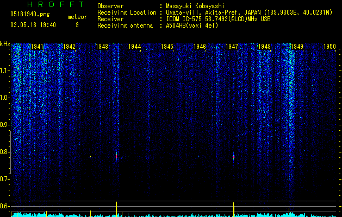This screenshot has height=217, width=342.
Task: Click the tall yellow intensity spike after 1943
Action: 116,209
